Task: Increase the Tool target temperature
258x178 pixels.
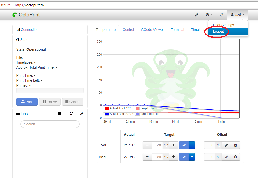Action: click(174, 145)
